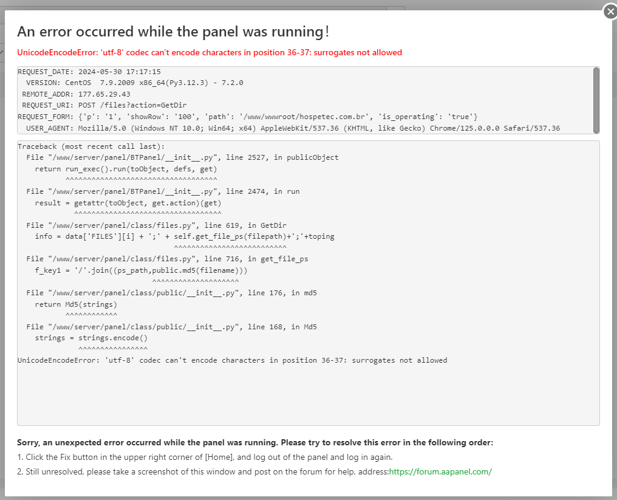The height and width of the screenshot is (500, 617).
Task: Click the red UnicodeEncodeError message text
Action: [210, 53]
